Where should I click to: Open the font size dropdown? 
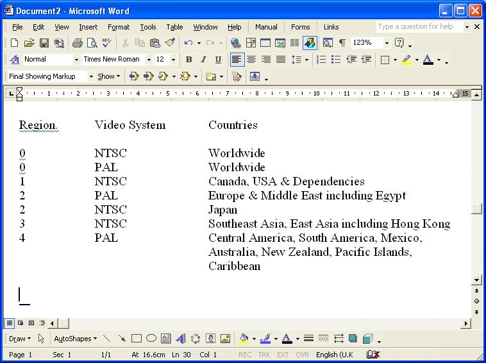click(x=173, y=59)
